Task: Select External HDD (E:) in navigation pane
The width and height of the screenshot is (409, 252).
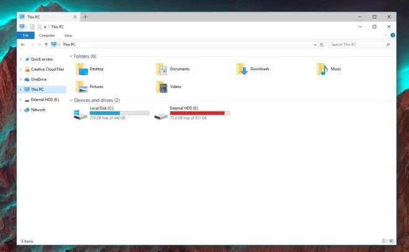Action: pos(45,100)
